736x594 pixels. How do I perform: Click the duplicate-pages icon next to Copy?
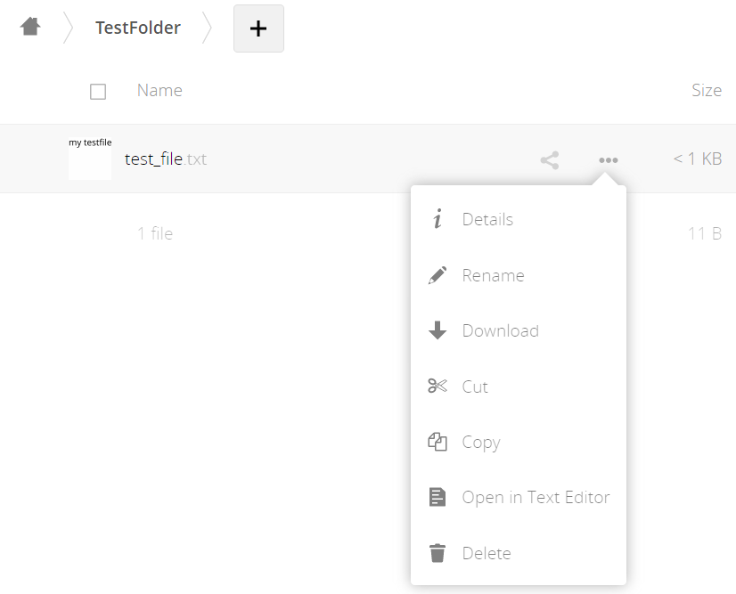437,442
